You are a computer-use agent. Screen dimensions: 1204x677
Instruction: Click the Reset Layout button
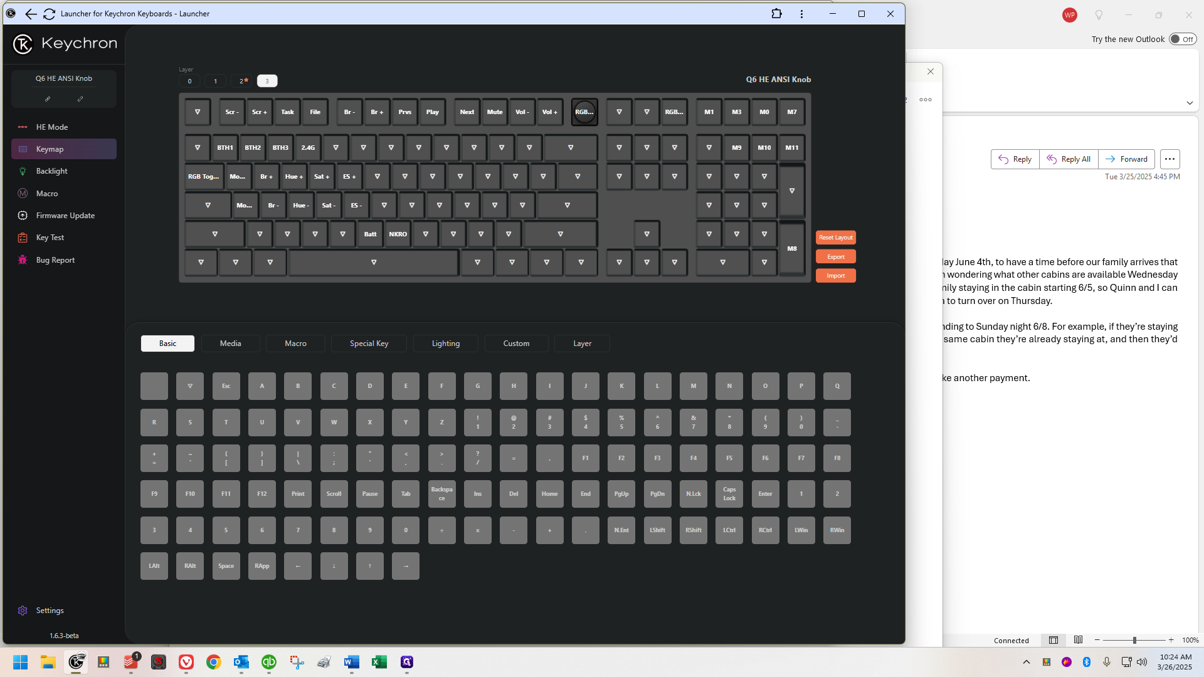point(835,238)
